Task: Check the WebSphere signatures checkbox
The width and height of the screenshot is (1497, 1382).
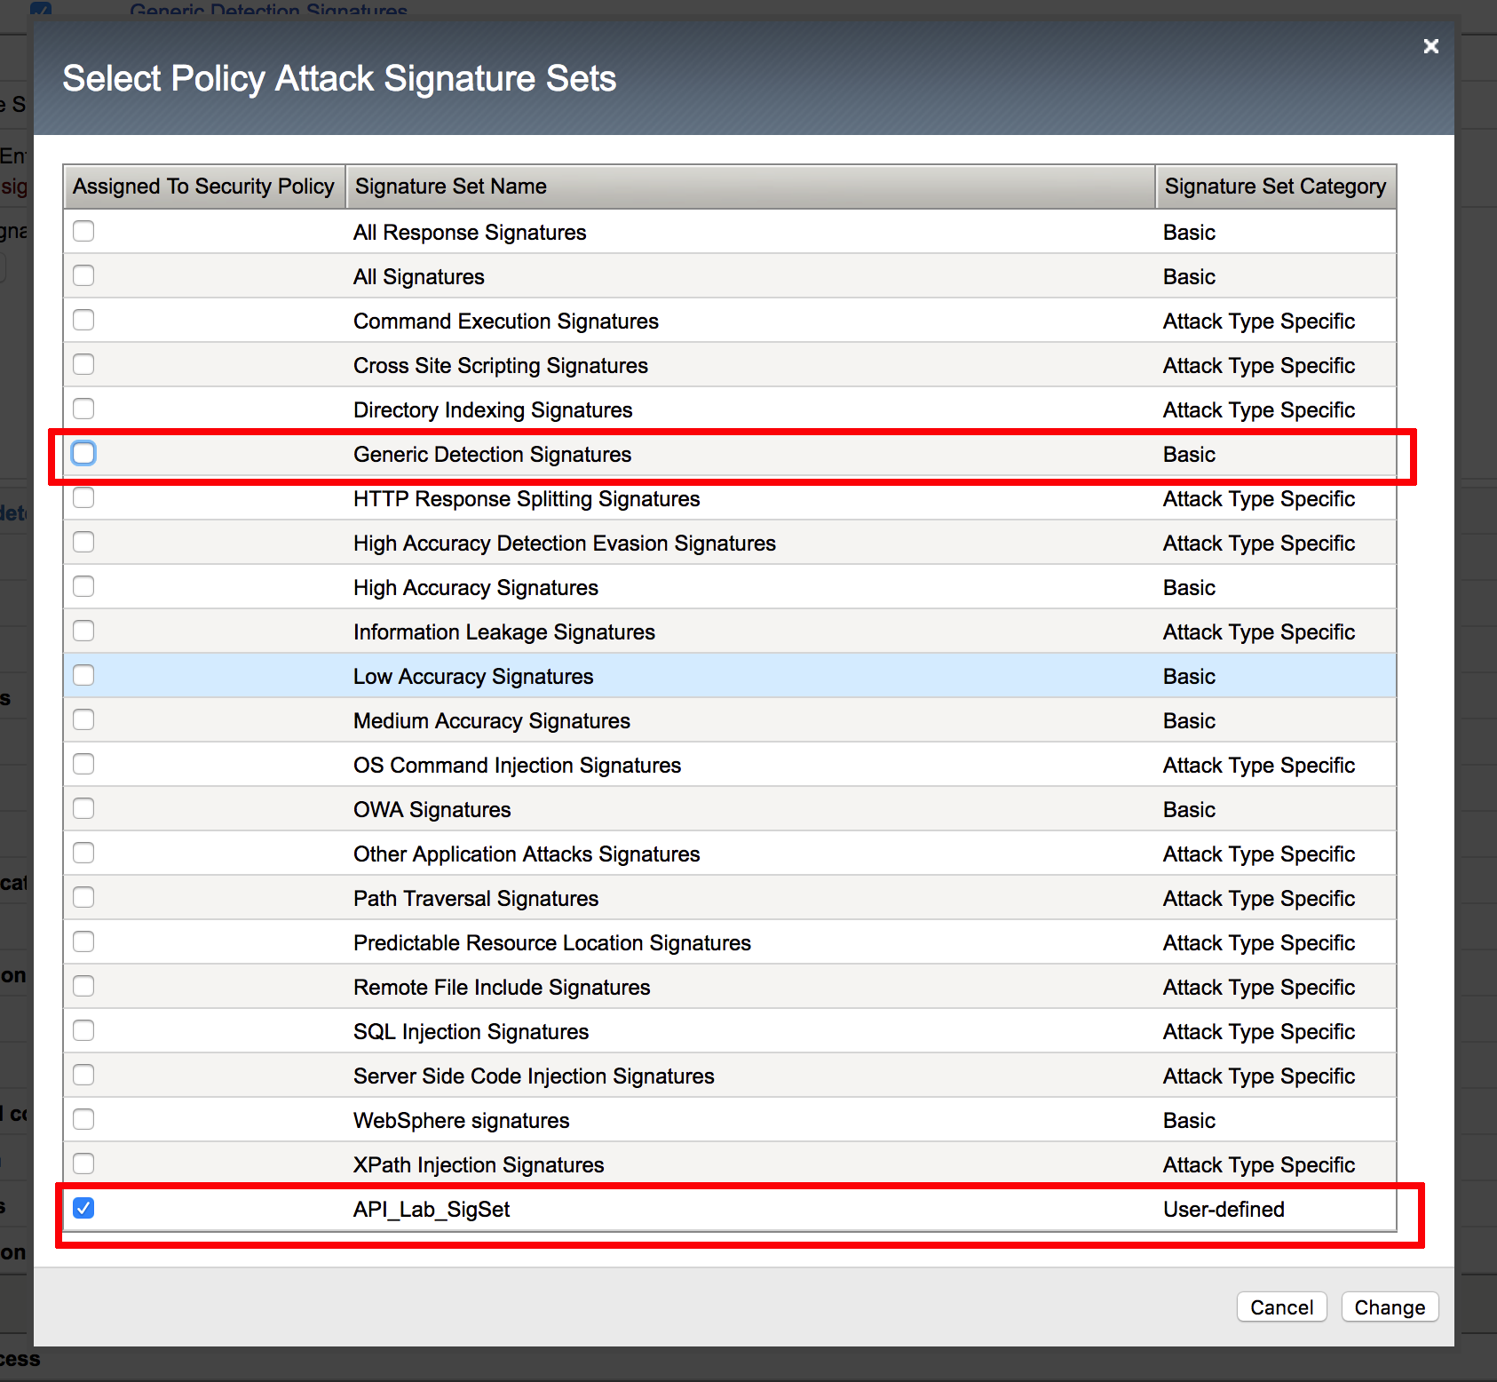Action: (x=83, y=1119)
